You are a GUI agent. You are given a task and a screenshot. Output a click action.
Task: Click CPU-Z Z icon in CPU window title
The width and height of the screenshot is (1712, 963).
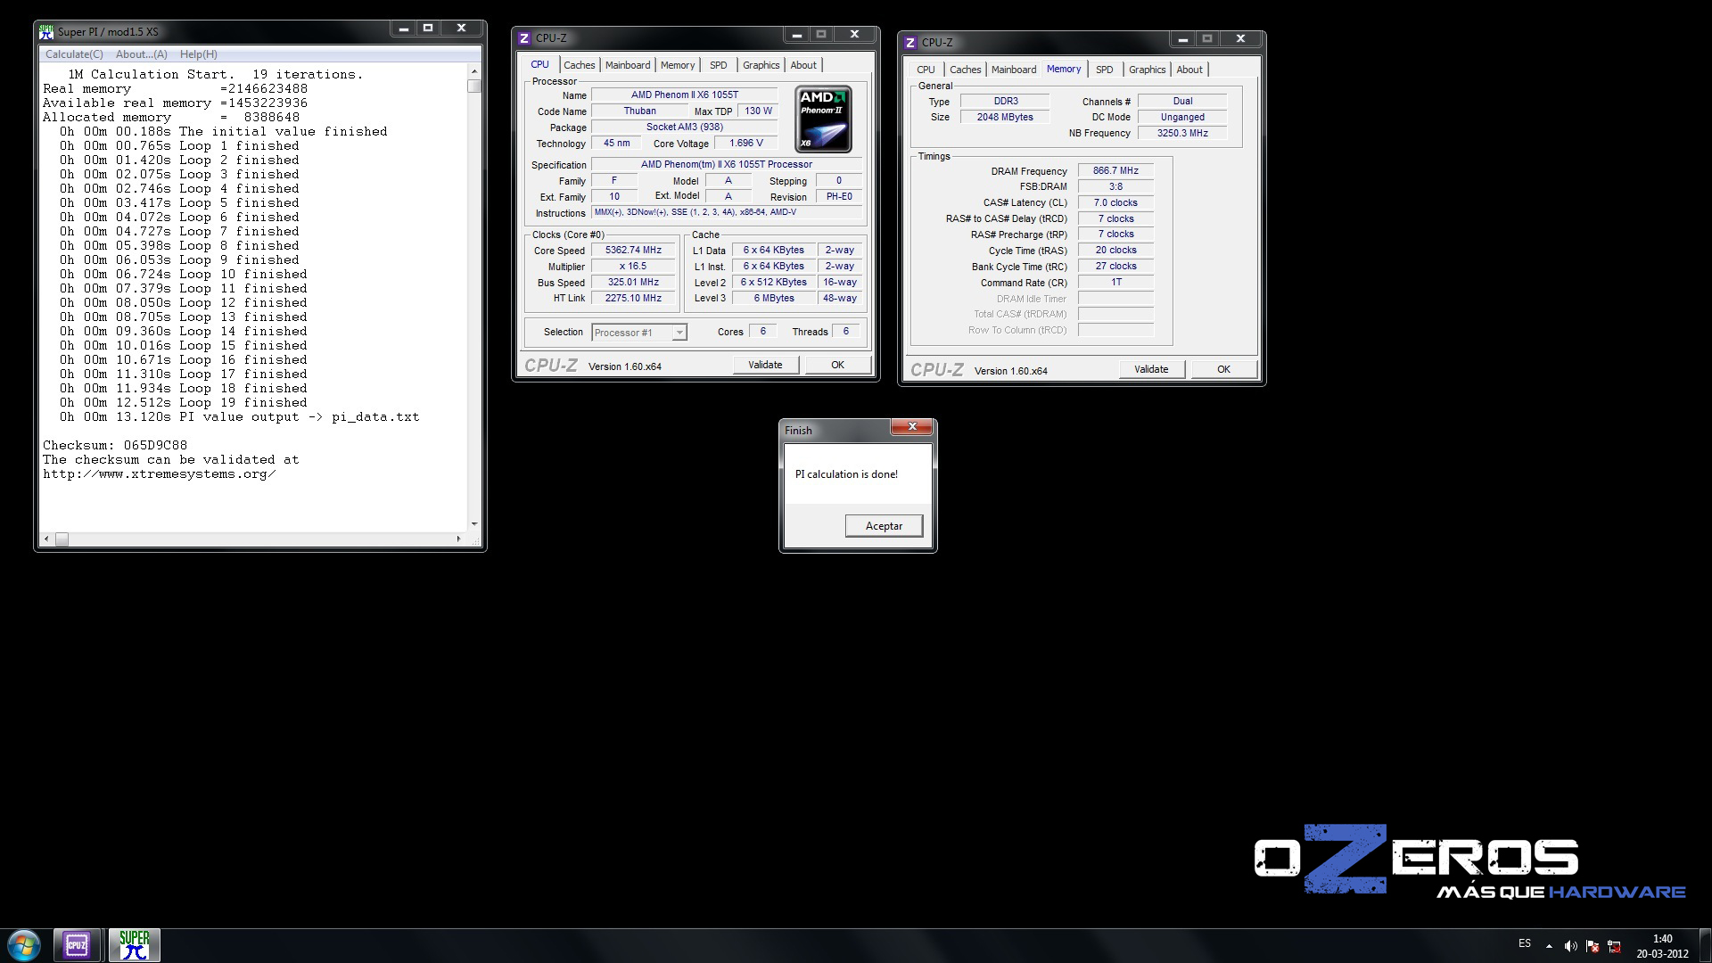(524, 37)
